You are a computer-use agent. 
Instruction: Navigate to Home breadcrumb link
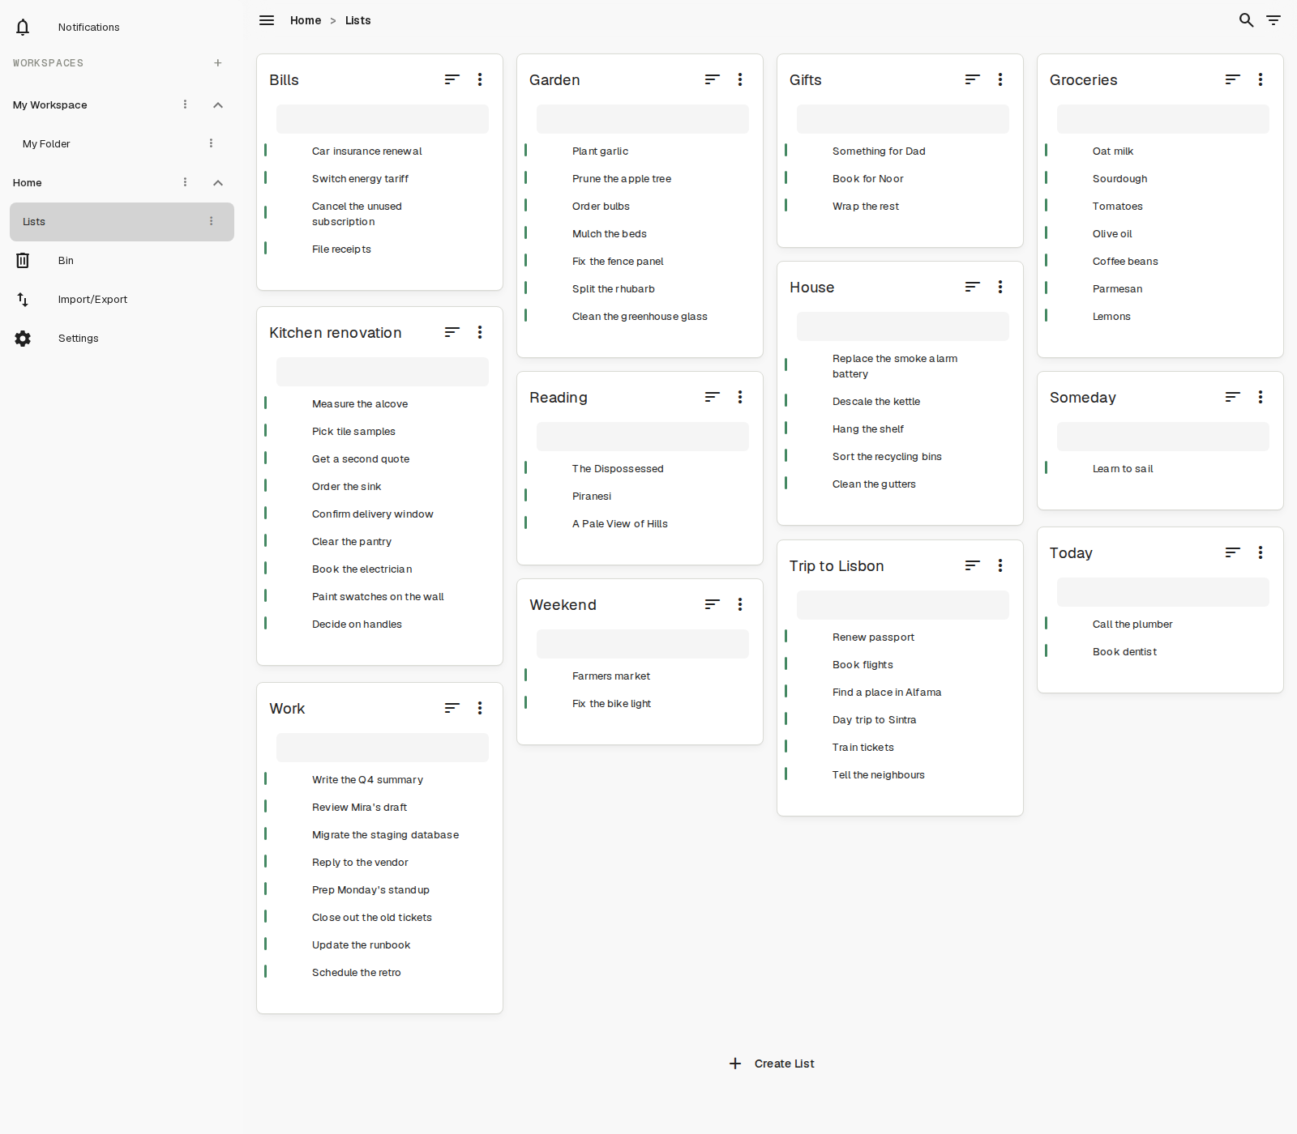tap(306, 20)
